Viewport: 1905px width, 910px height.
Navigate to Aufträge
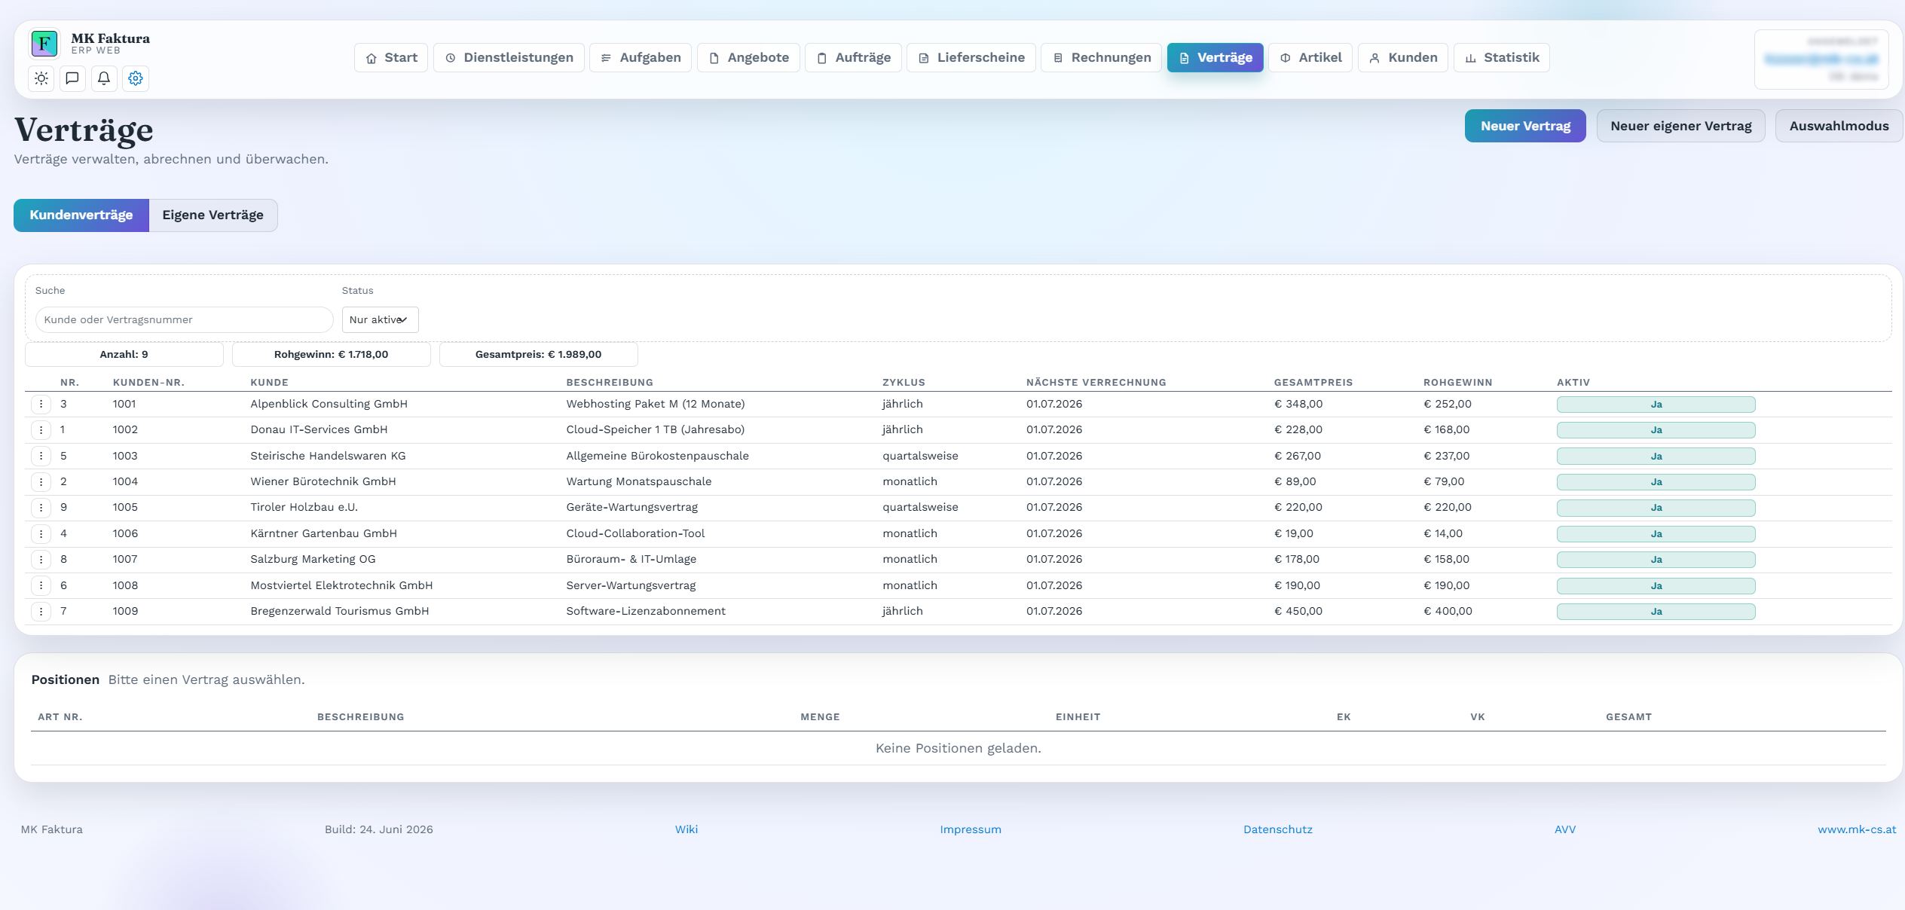854,58
